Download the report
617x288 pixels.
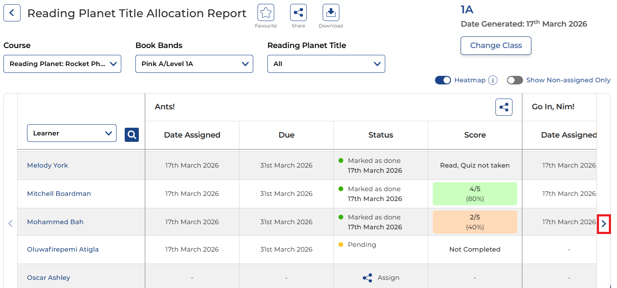[x=331, y=13]
